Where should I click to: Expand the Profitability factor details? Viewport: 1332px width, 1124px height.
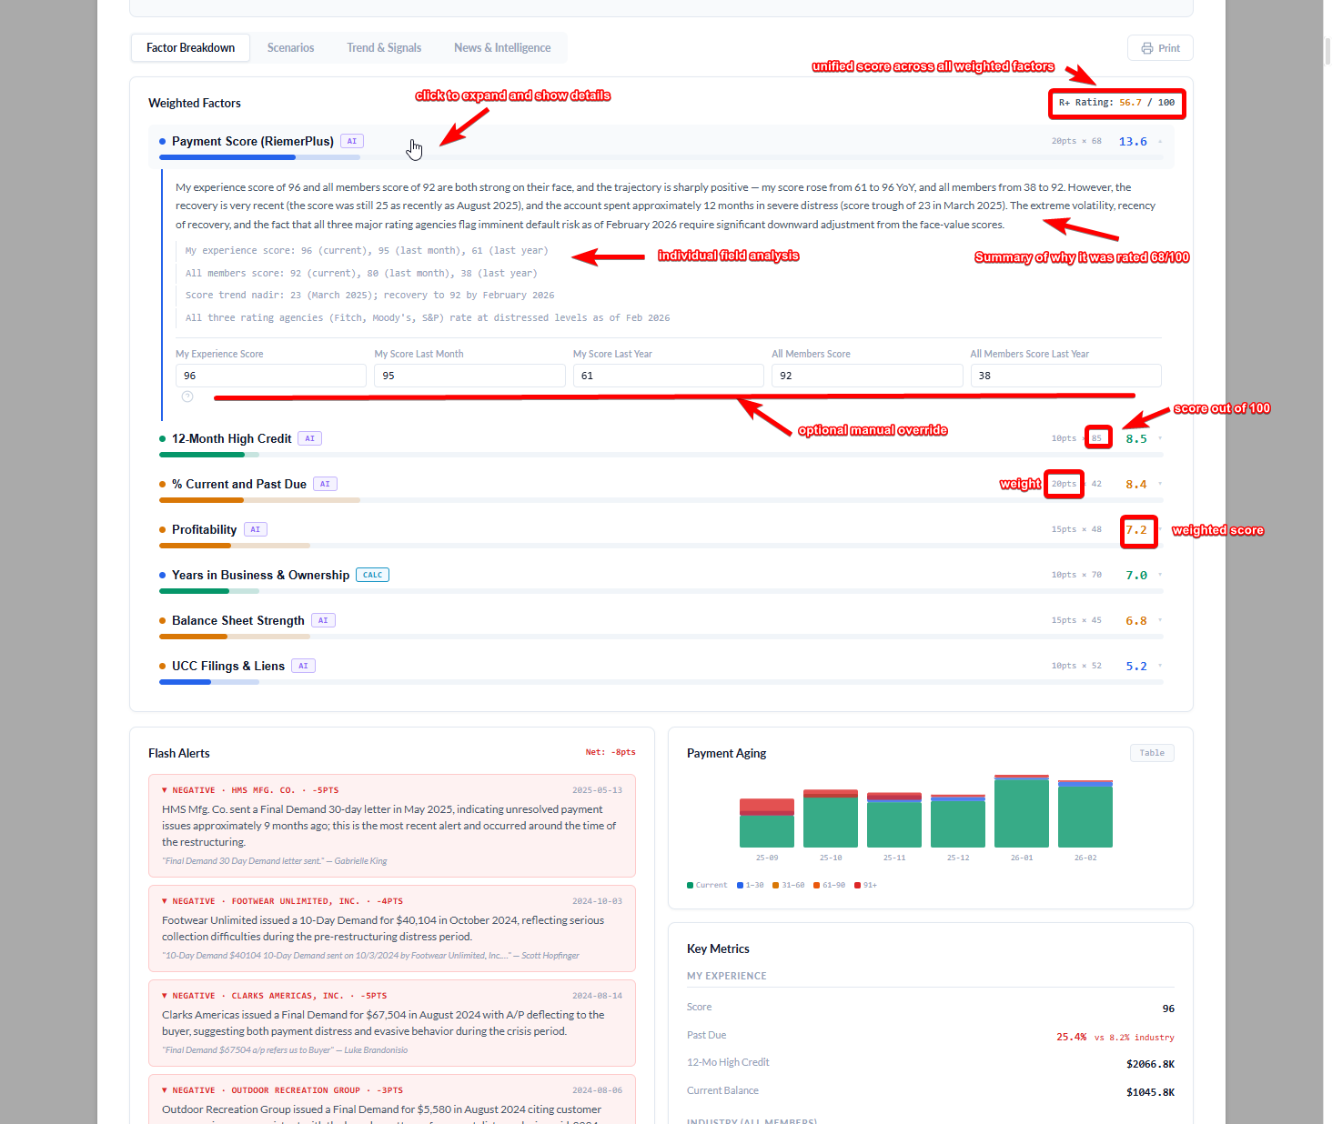204,529
